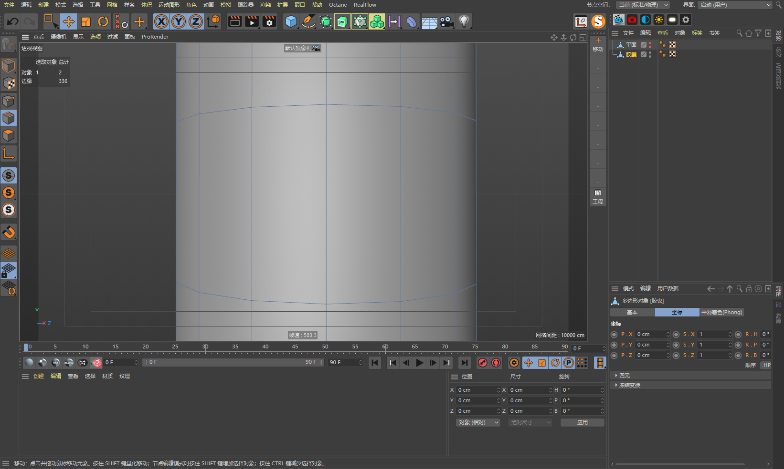The width and height of the screenshot is (784, 469).
Task: Click the P.Y coordinate field
Action: (653, 345)
